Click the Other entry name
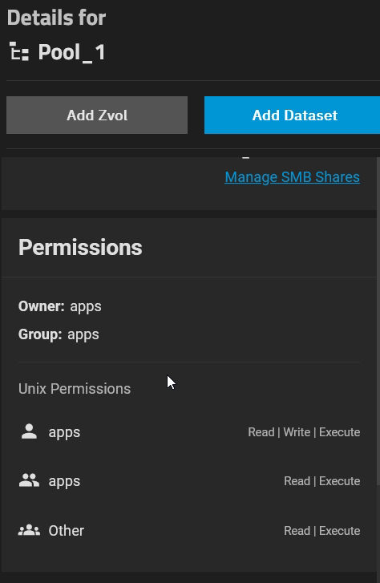This screenshot has height=583, width=380. pyautogui.click(x=67, y=531)
